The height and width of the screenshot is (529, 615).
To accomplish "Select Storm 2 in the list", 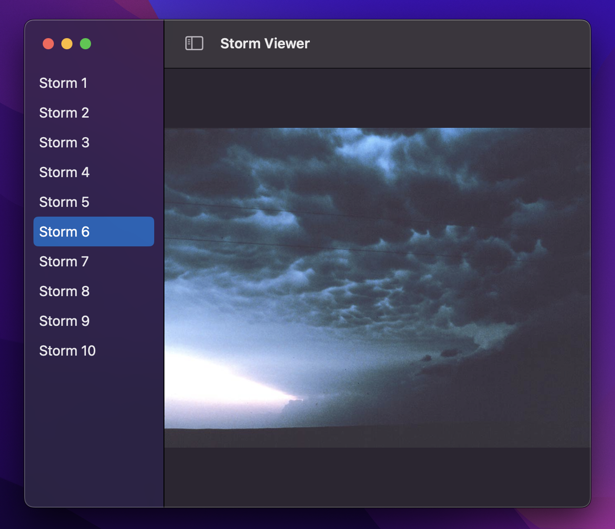I will point(64,112).
